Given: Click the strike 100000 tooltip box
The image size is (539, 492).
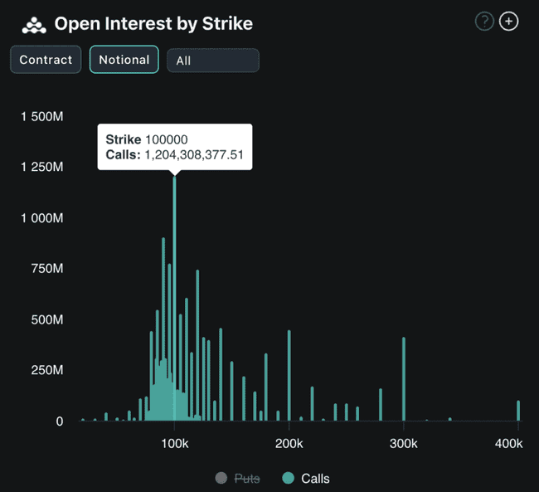Looking at the screenshot, I should coord(174,147).
